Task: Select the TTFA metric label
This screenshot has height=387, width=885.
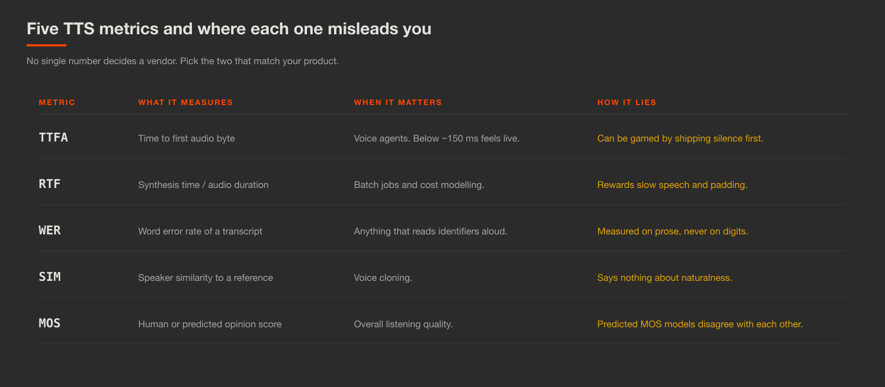Action: 53,138
